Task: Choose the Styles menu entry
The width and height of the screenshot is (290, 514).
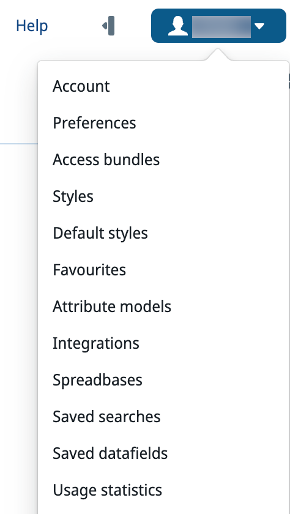Action: click(x=73, y=196)
